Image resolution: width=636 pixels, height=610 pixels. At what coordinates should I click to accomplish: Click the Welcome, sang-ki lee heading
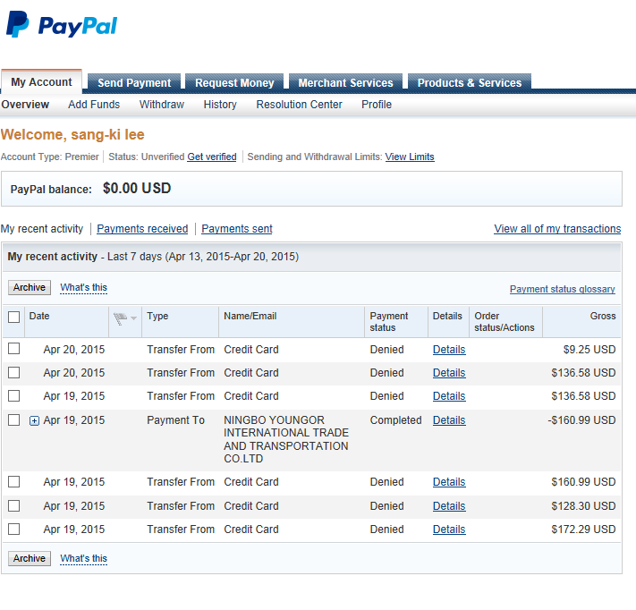72,135
